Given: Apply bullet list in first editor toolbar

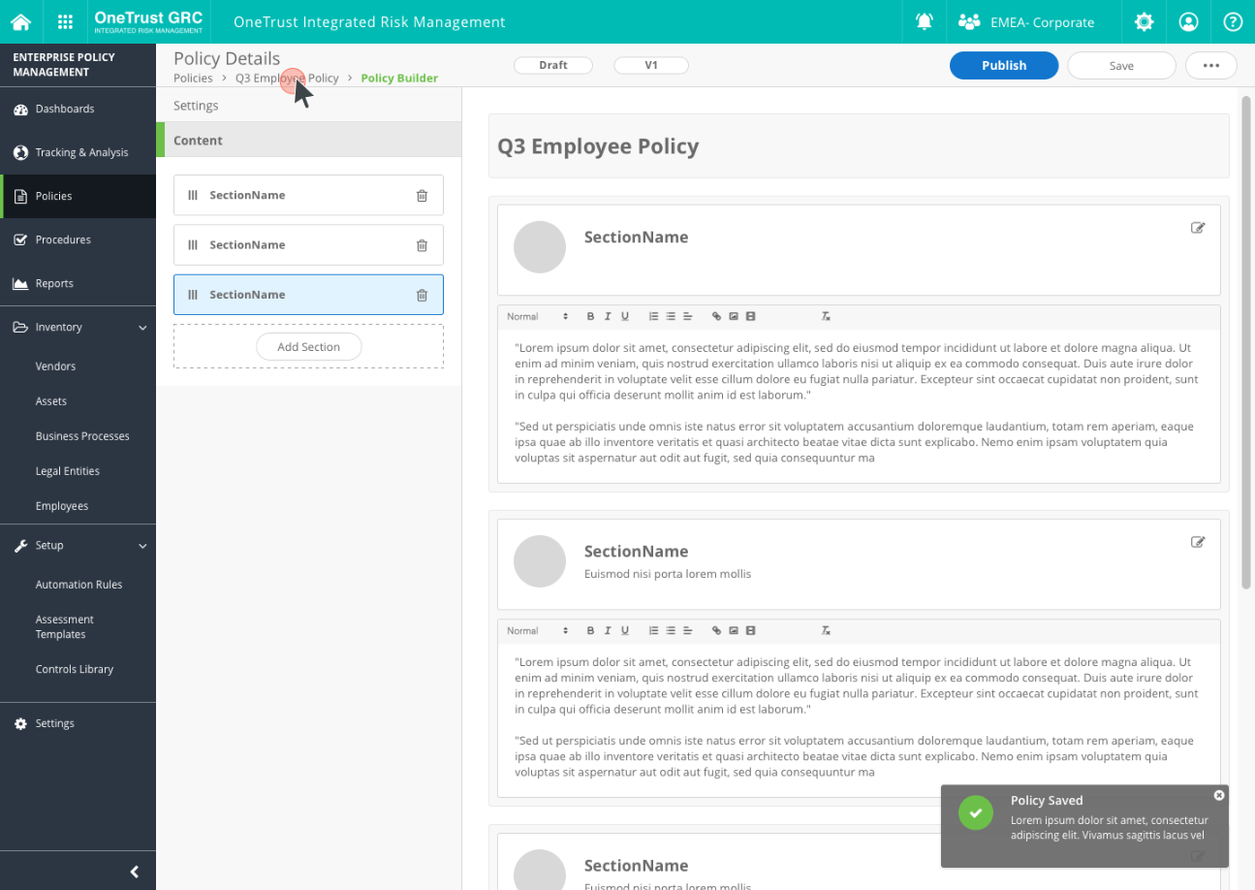Looking at the screenshot, I should (x=671, y=317).
